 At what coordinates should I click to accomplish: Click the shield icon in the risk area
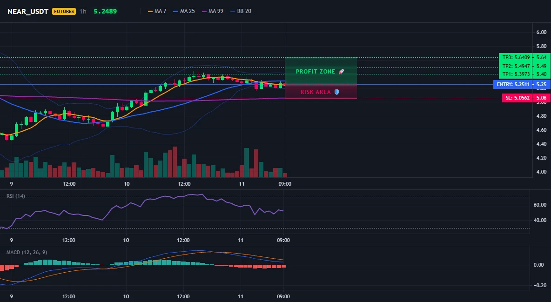pos(336,92)
